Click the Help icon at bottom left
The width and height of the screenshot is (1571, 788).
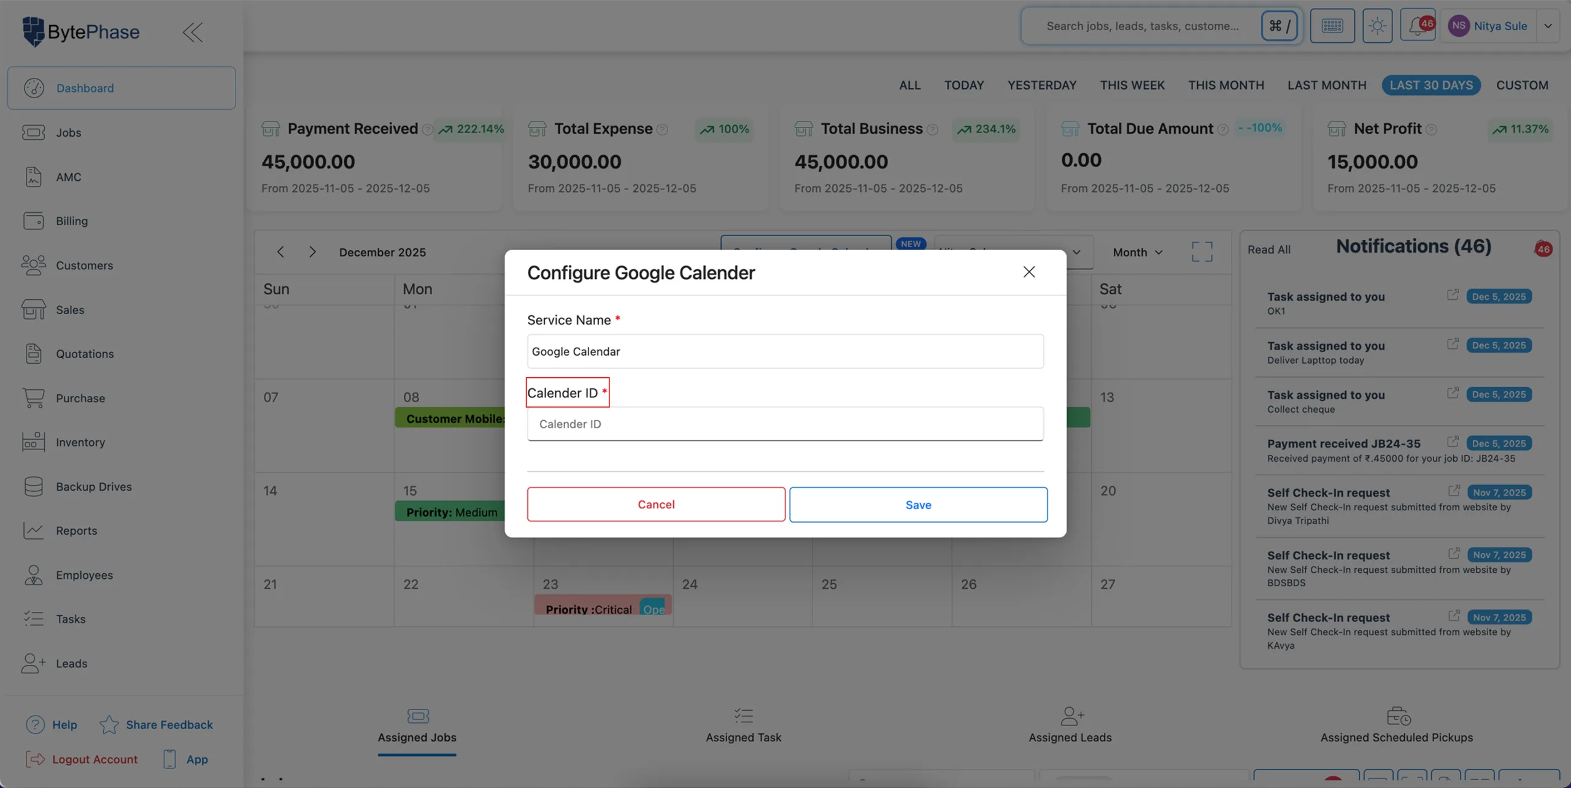point(34,724)
